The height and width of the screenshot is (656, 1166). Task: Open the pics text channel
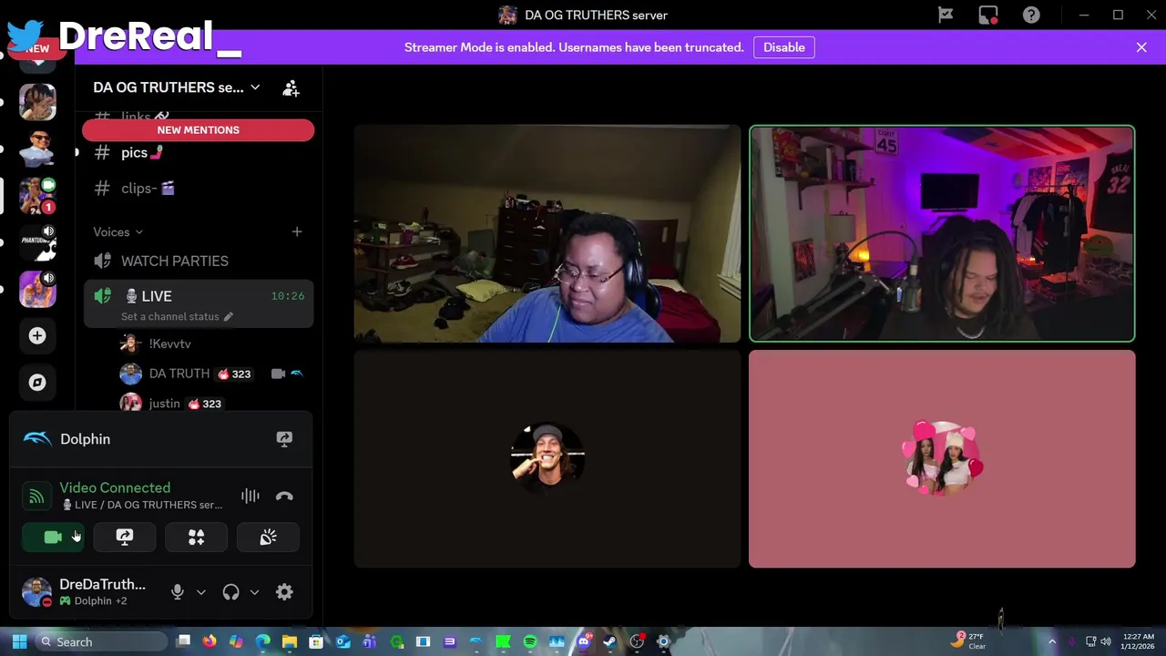pyautogui.click(x=198, y=153)
